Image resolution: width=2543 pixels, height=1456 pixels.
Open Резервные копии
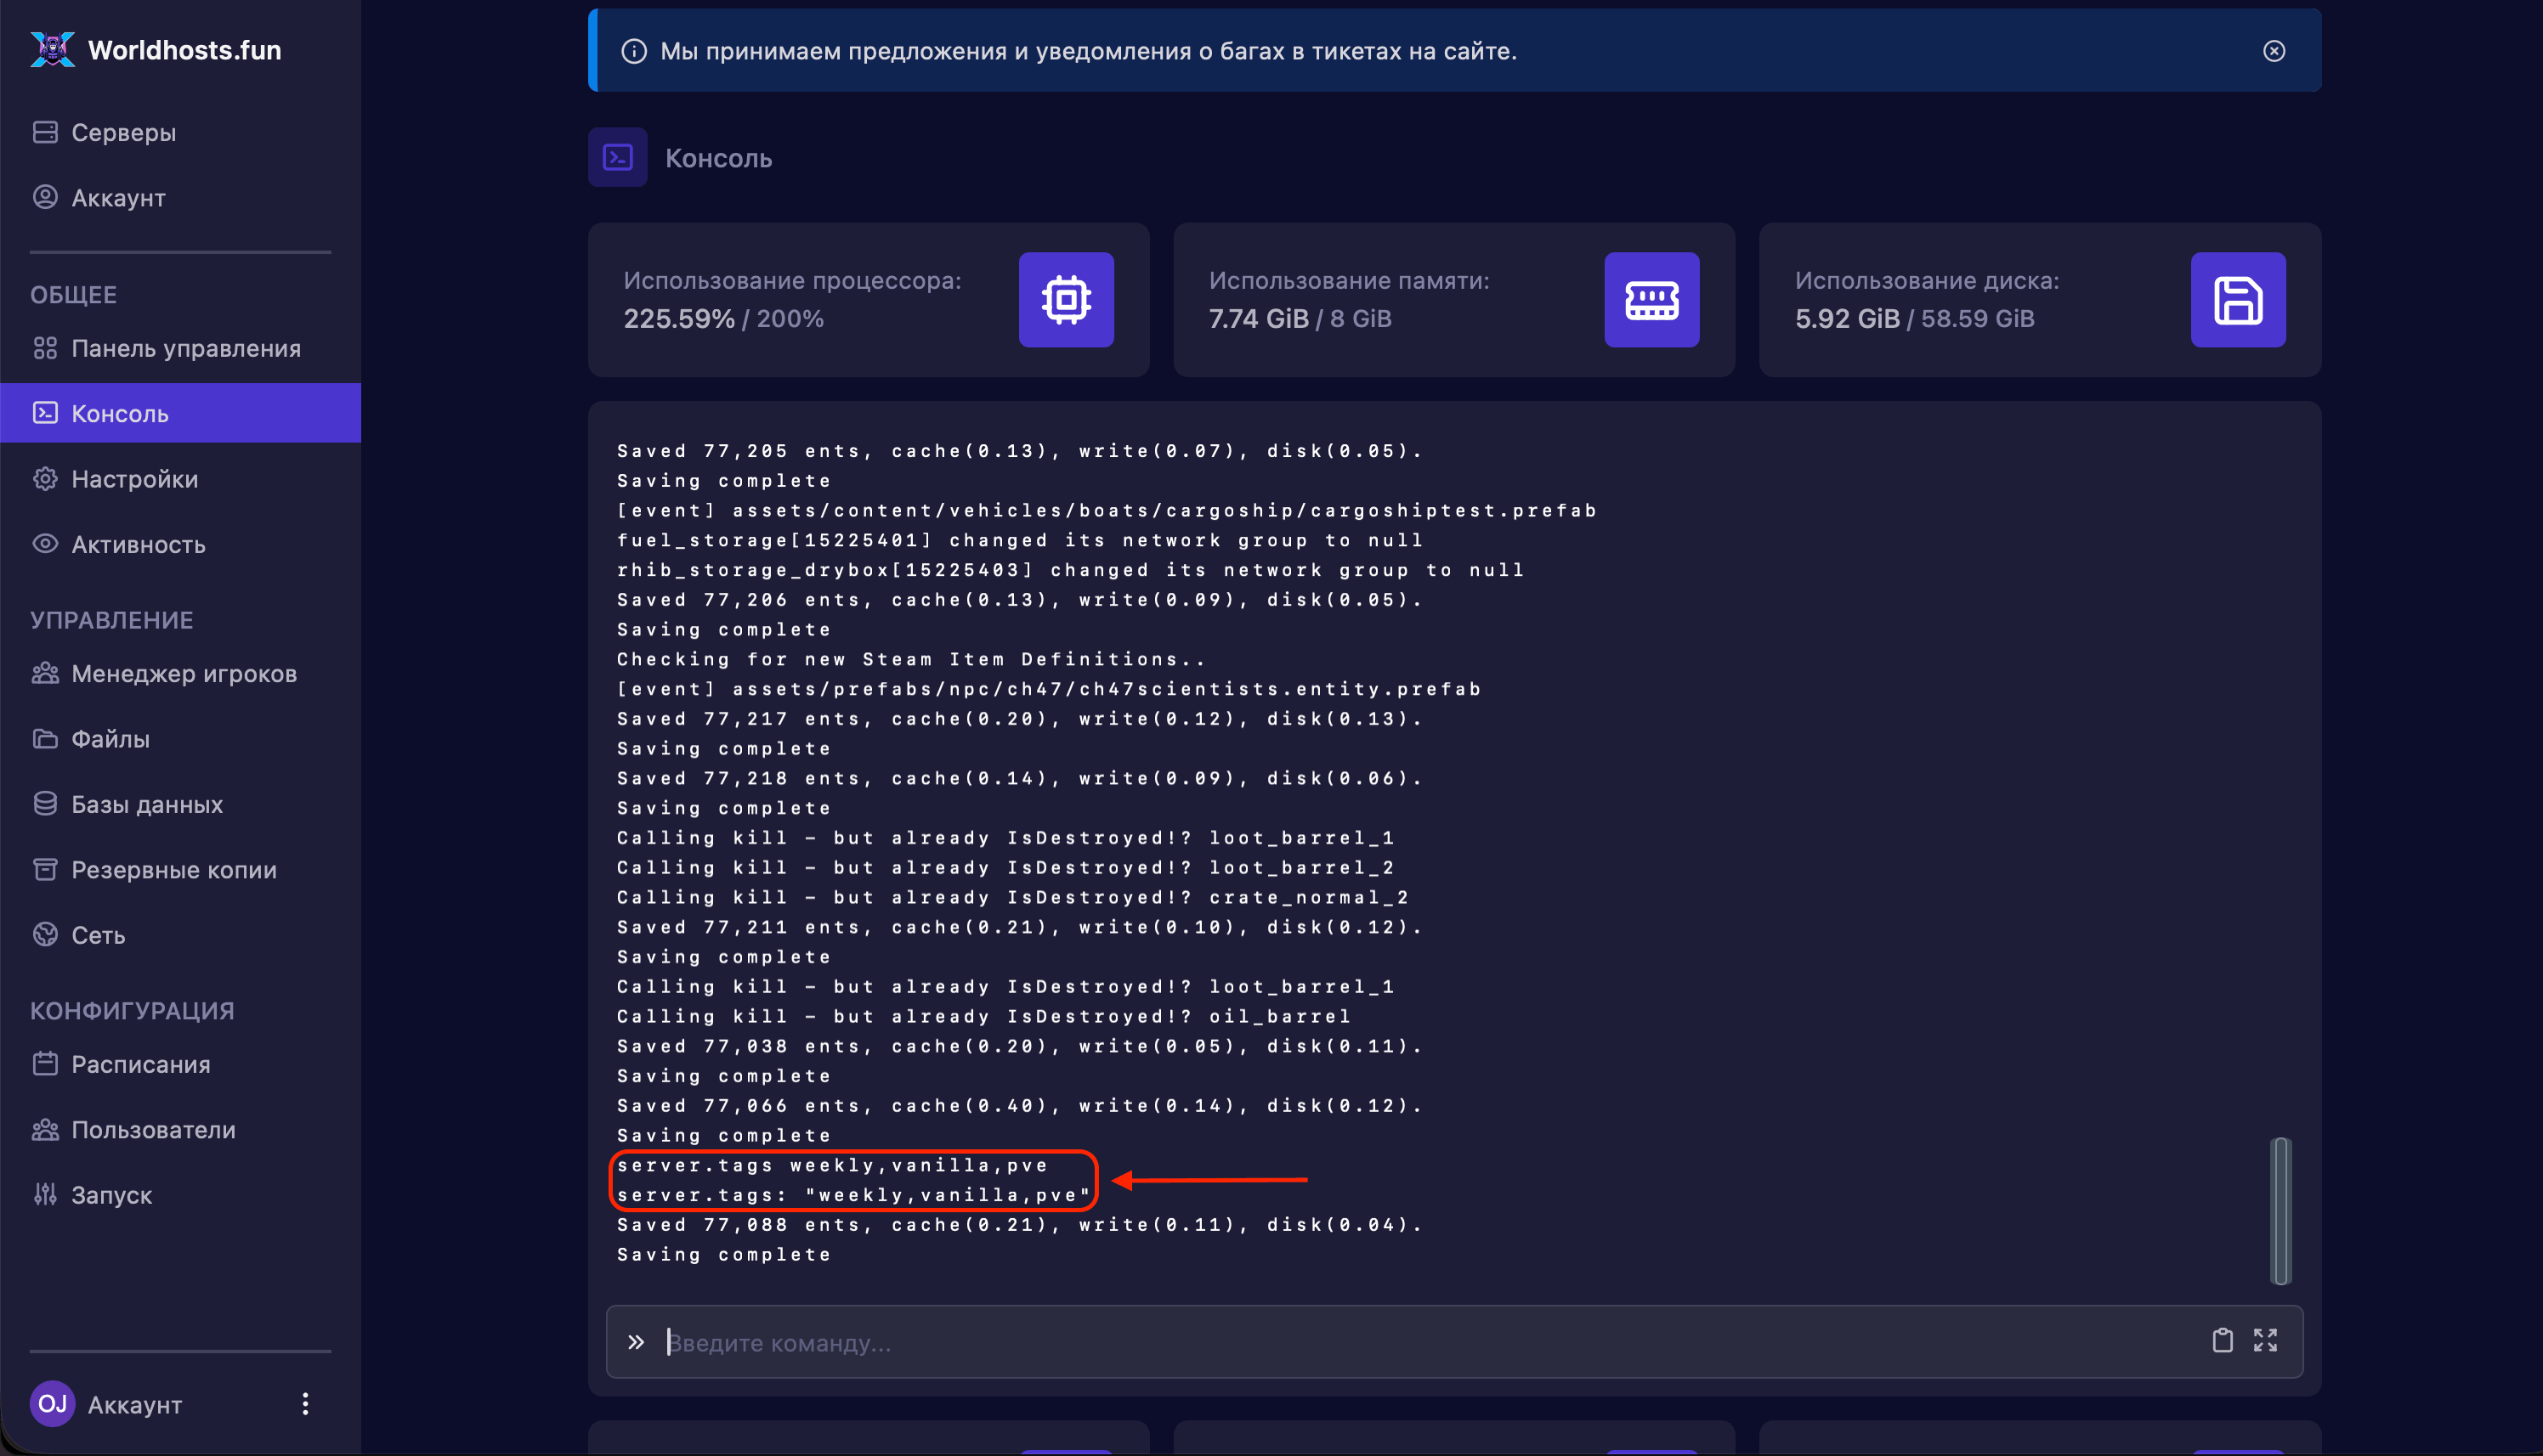click(180, 869)
